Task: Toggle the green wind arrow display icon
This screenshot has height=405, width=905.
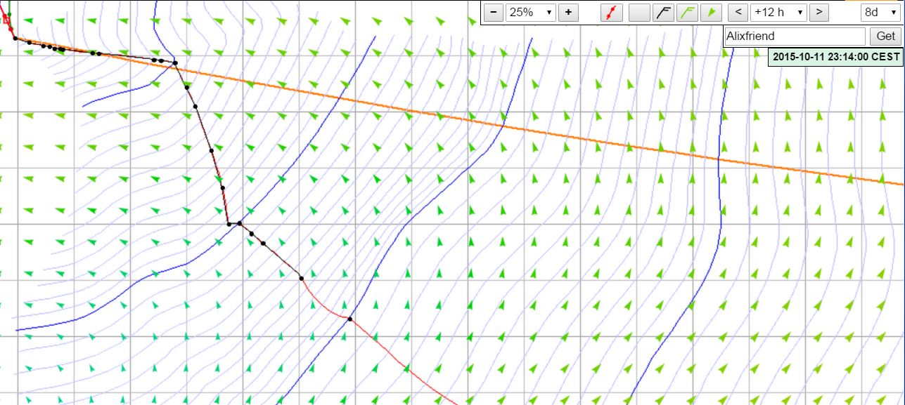Action: click(712, 12)
